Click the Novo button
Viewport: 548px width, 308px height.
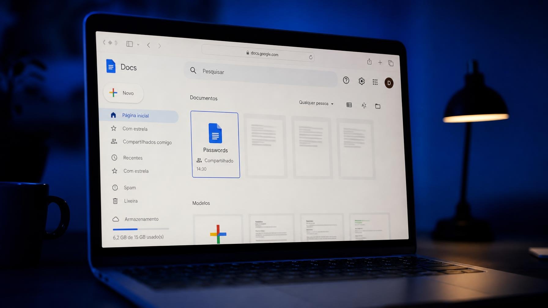point(123,93)
